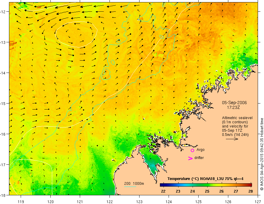The image size is (264, 204).
Task: Click the 0.5m/s velocity scale arrow
Action: tap(232, 139)
